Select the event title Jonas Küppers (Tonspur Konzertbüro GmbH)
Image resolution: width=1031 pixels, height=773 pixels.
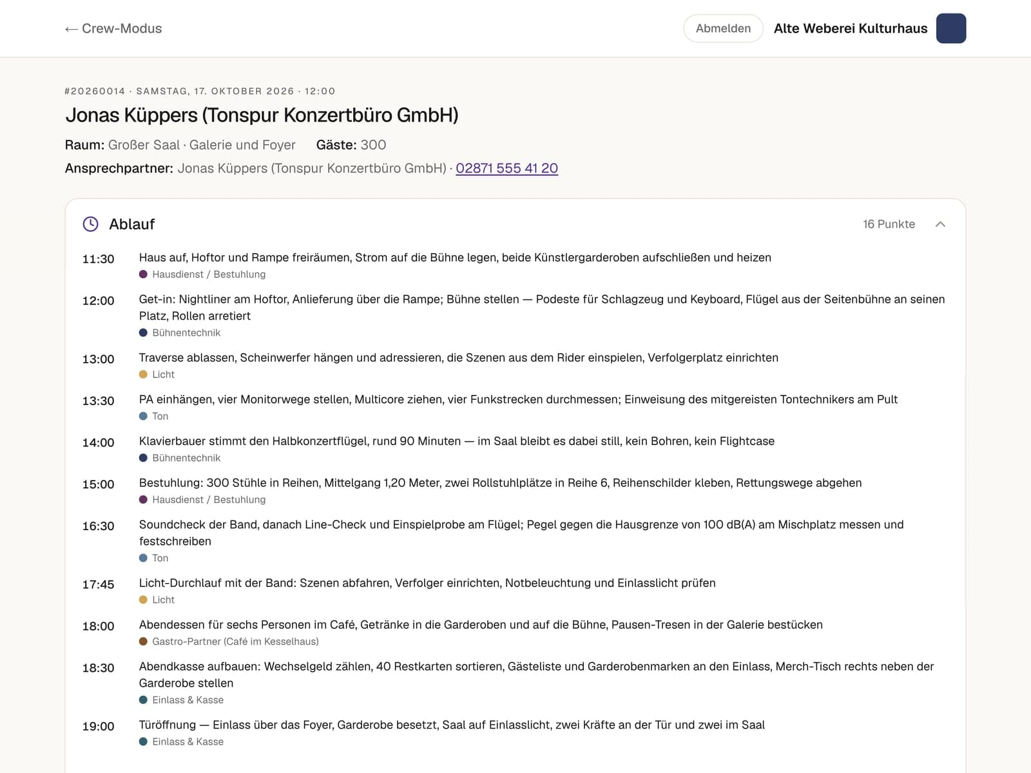(262, 115)
